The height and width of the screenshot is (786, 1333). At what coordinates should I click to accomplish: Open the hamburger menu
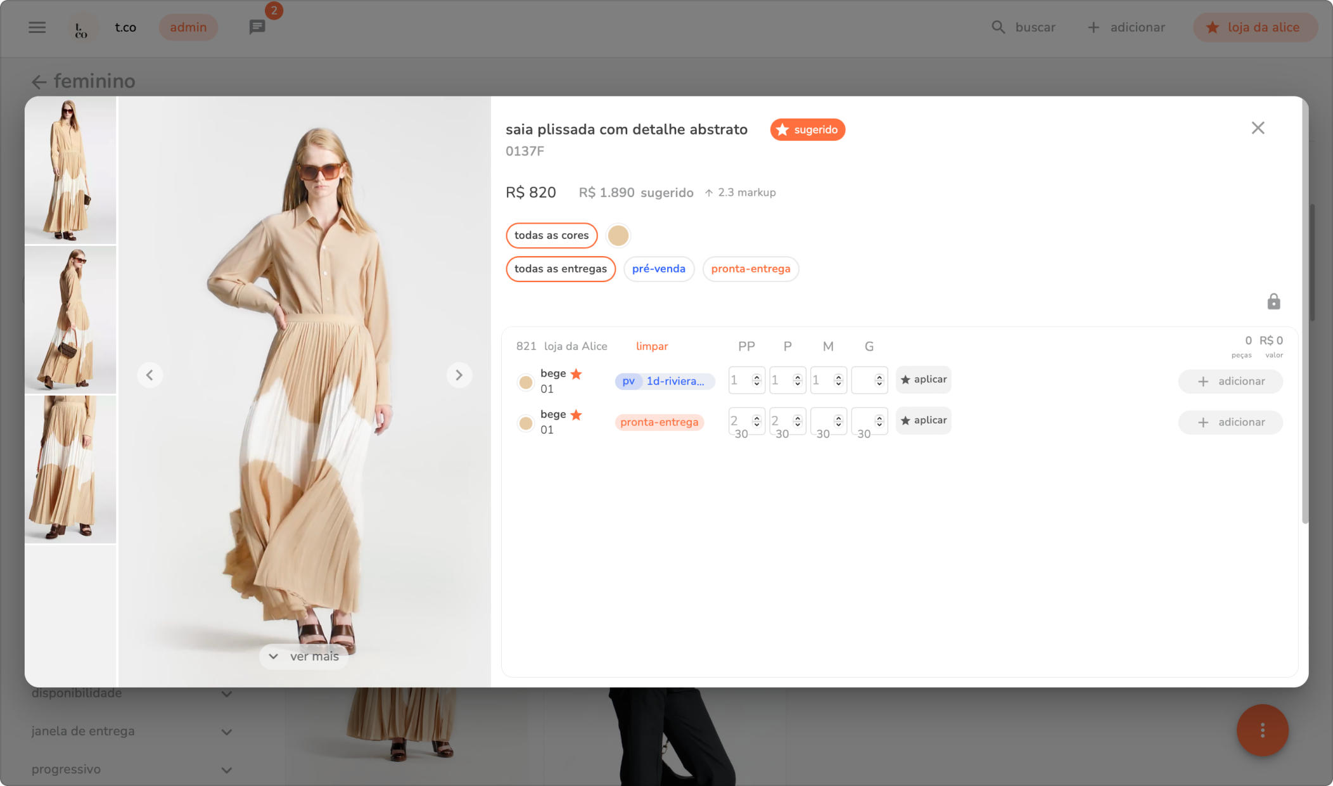pyautogui.click(x=37, y=27)
